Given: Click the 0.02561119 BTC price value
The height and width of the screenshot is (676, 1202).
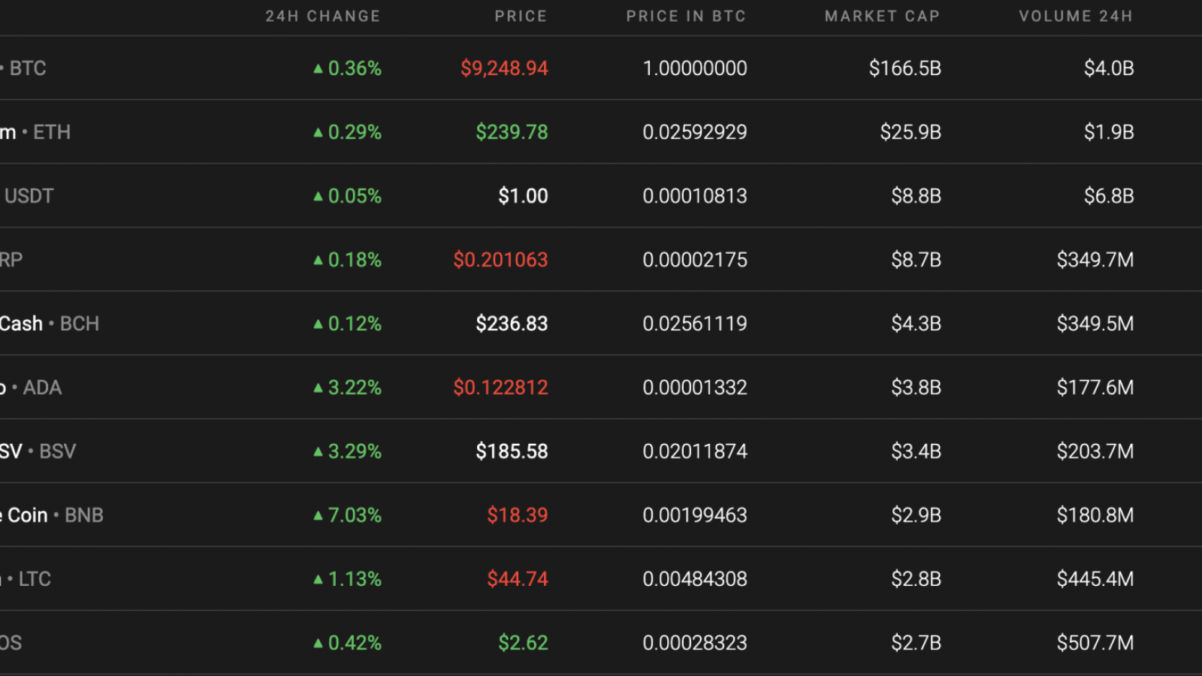Looking at the screenshot, I should pos(695,324).
